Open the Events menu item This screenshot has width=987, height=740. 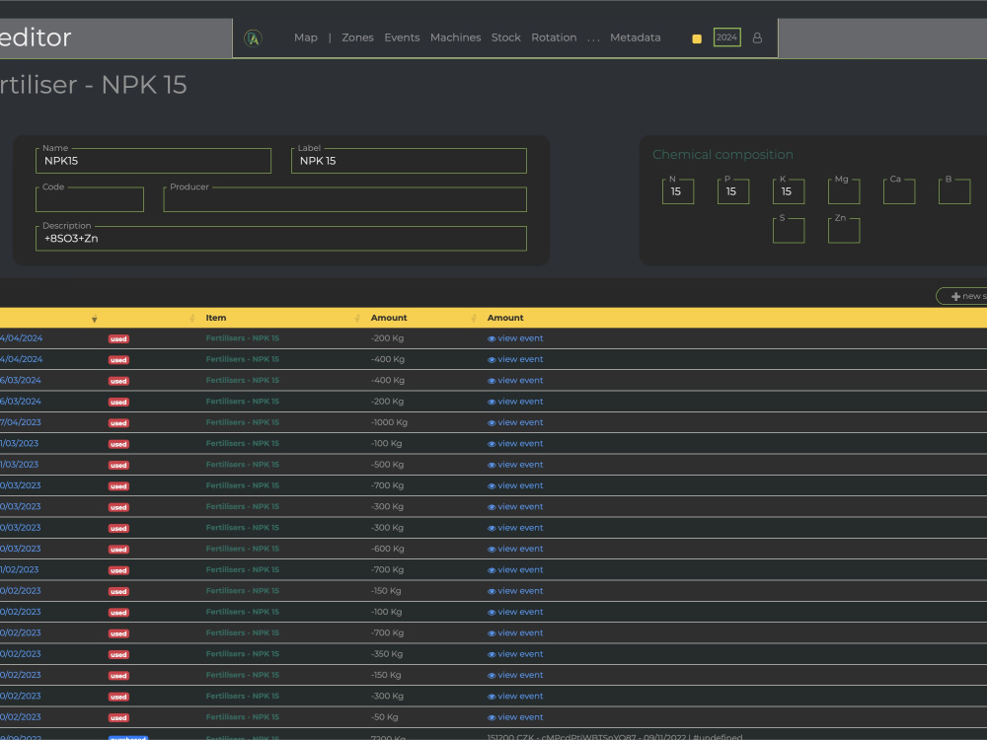tap(402, 37)
